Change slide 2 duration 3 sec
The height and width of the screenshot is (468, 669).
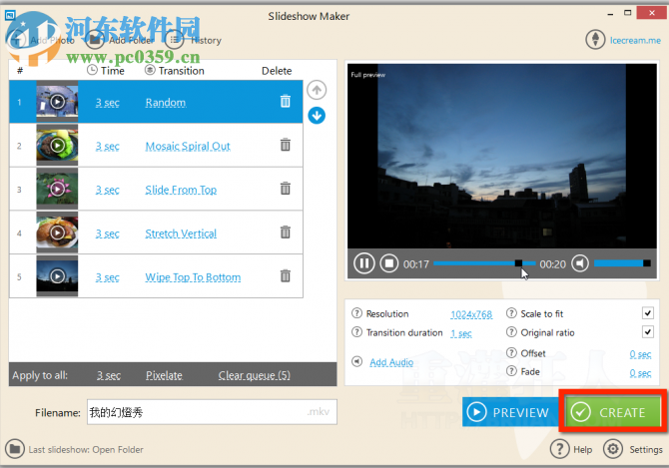pyautogui.click(x=107, y=147)
